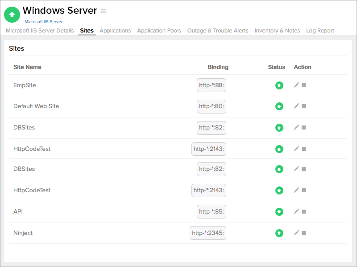
Task: Go to the Application Pools tab
Action: point(159,31)
